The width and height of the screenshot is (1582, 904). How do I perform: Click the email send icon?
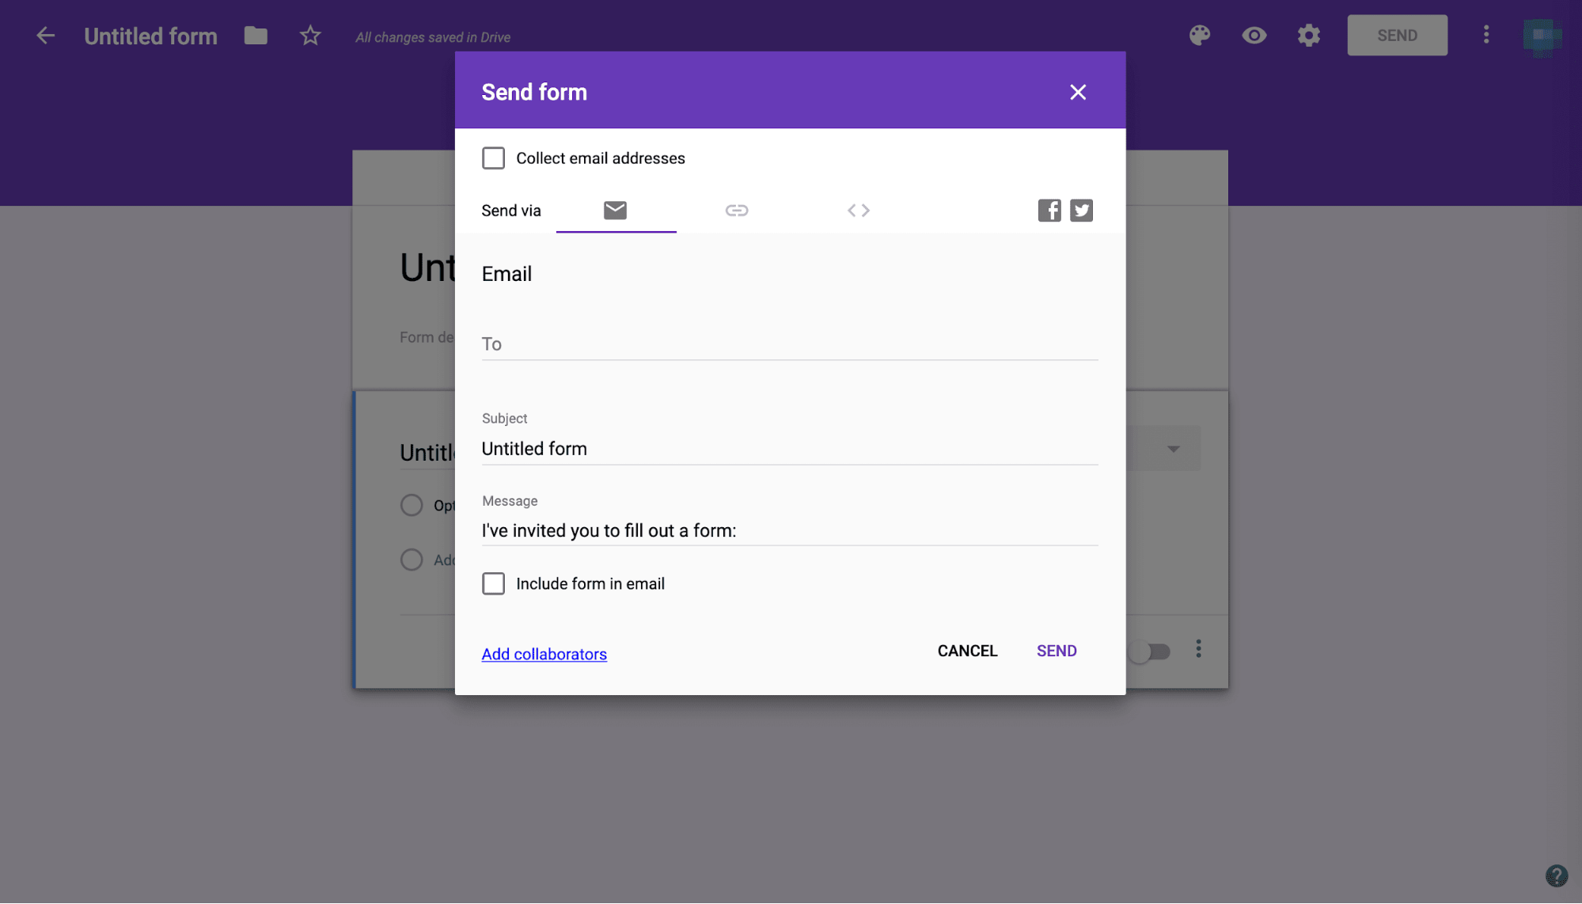(615, 210)
